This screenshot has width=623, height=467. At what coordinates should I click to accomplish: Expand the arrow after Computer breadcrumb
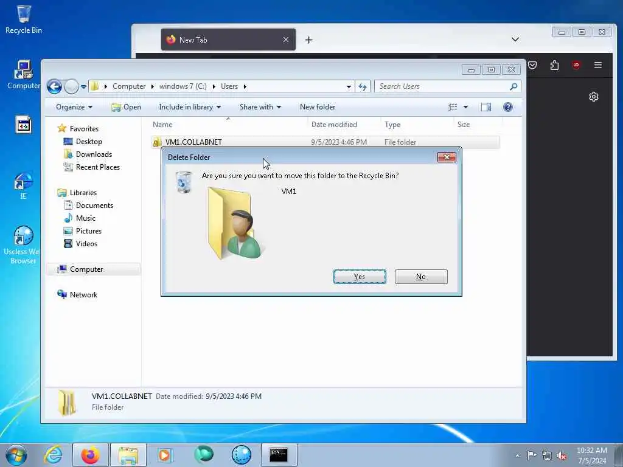[152, 86]
